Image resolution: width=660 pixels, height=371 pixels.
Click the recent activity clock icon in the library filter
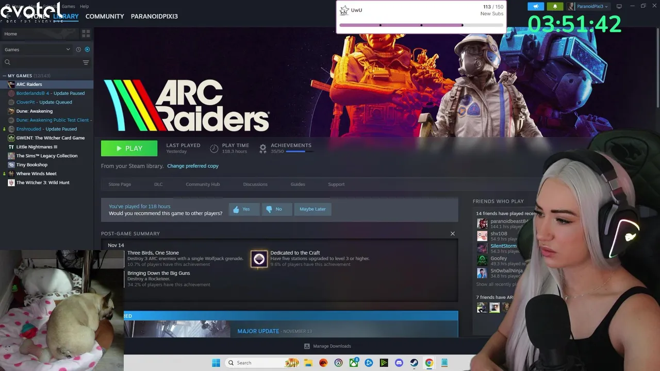point(78,49)
